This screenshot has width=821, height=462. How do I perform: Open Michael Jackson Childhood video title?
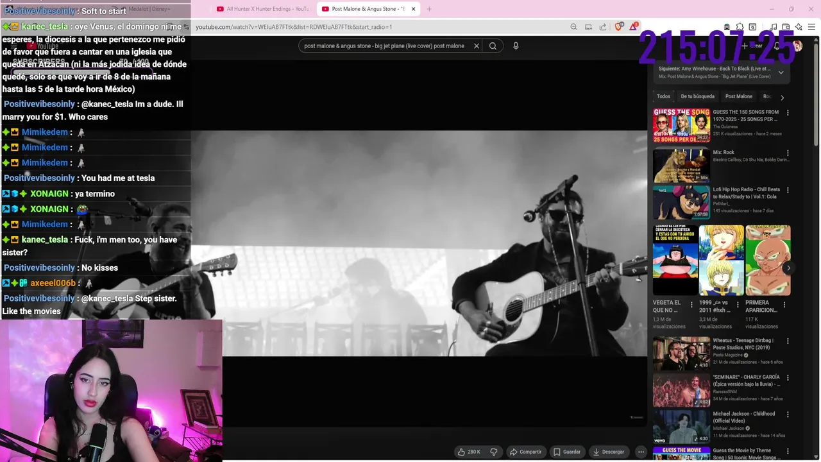pyautogui.click(x=744, y=417)
